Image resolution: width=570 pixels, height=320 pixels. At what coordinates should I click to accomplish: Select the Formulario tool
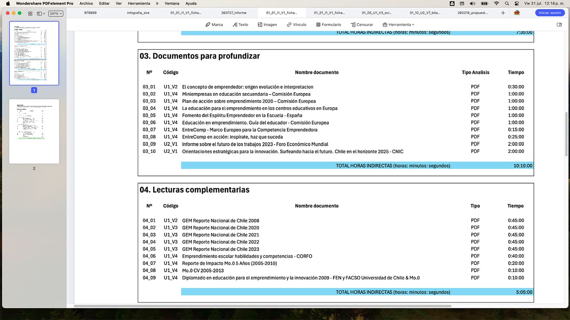coord(329,25)
